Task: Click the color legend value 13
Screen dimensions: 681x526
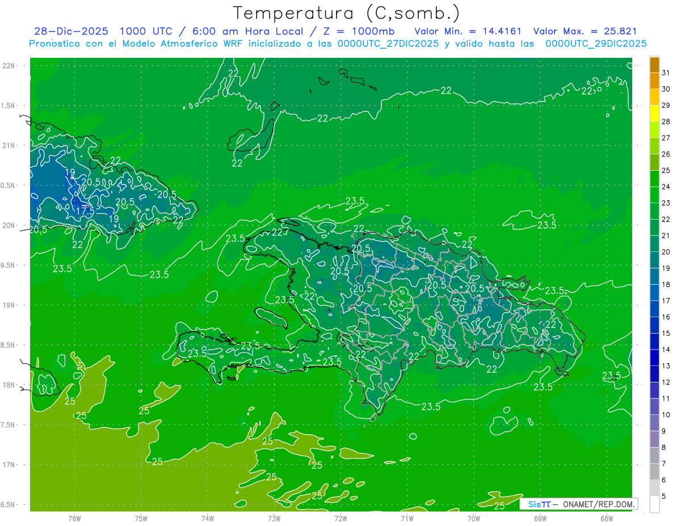Action: point(666,366)
